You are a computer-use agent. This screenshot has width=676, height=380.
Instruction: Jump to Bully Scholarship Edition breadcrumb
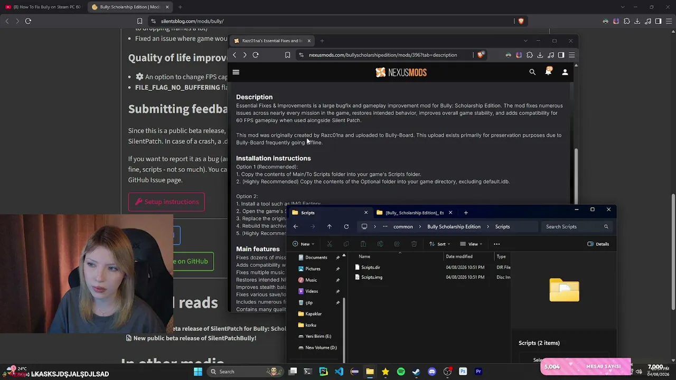[454, 226]
